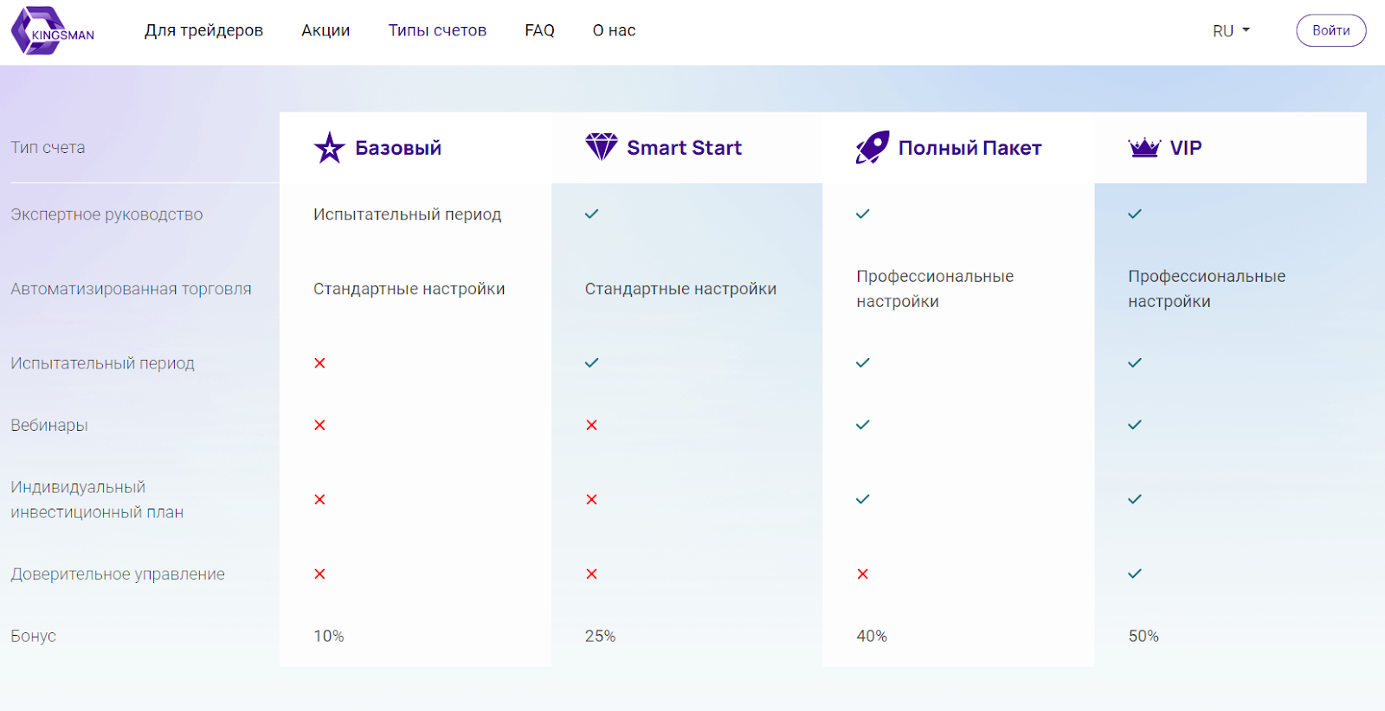Click the rocket icon next to Полный Пакет
The image size is (1385, 711).
pos(873,148)
